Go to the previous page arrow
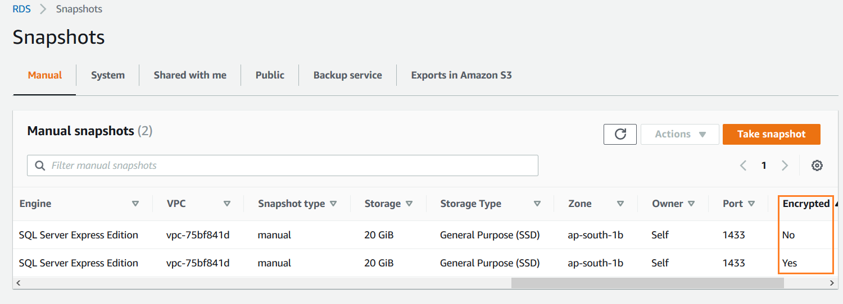The height and width of the screenshot is (304, 843). click(743, 165)
